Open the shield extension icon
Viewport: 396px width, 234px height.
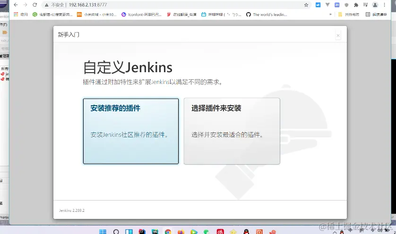point(346,5)
